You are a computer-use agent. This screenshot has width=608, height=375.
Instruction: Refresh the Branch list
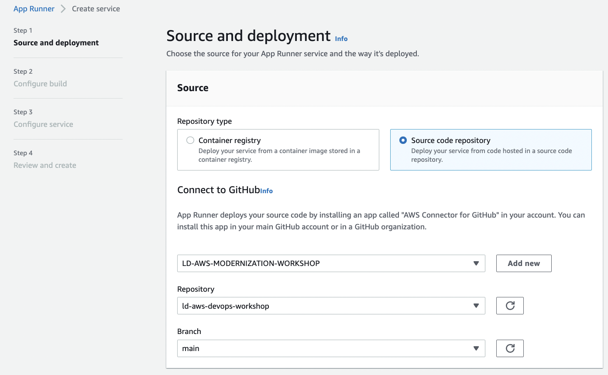[510, 348]
